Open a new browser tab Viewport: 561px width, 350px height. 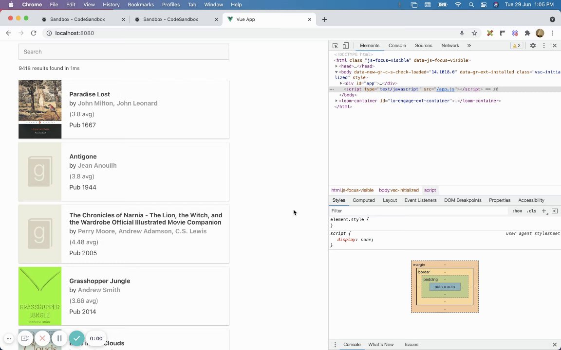tap(324, 19)
